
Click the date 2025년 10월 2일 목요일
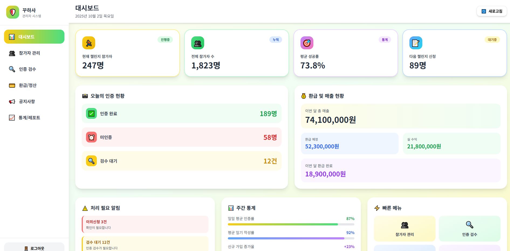94,16
